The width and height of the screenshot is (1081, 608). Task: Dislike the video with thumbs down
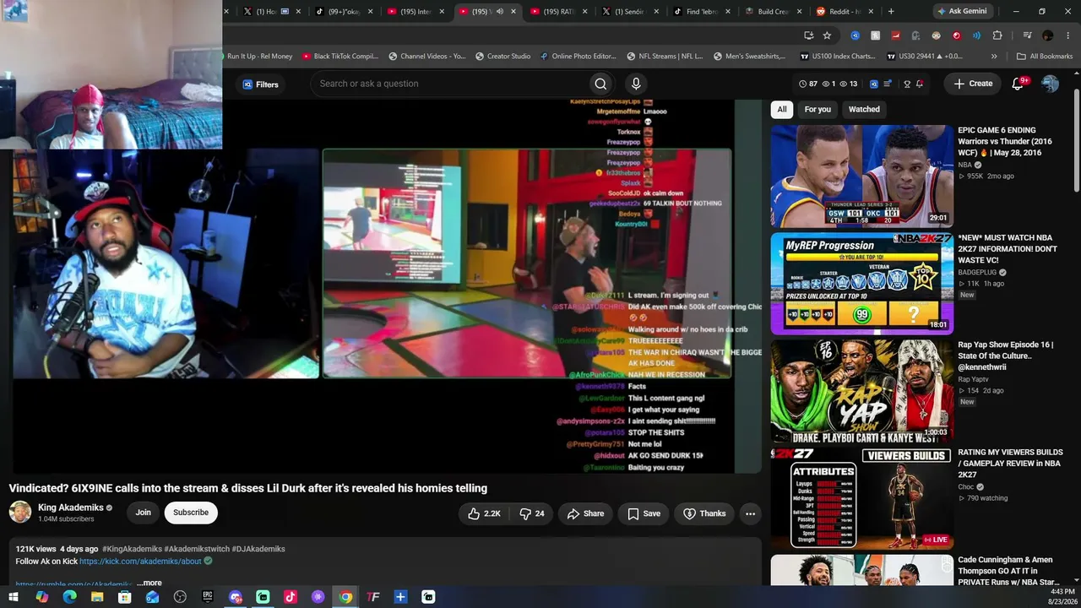(x=531, y=513)
